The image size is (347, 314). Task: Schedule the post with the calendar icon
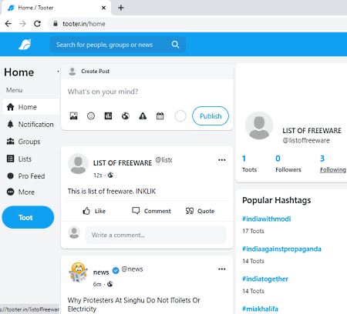pos(160,116)
